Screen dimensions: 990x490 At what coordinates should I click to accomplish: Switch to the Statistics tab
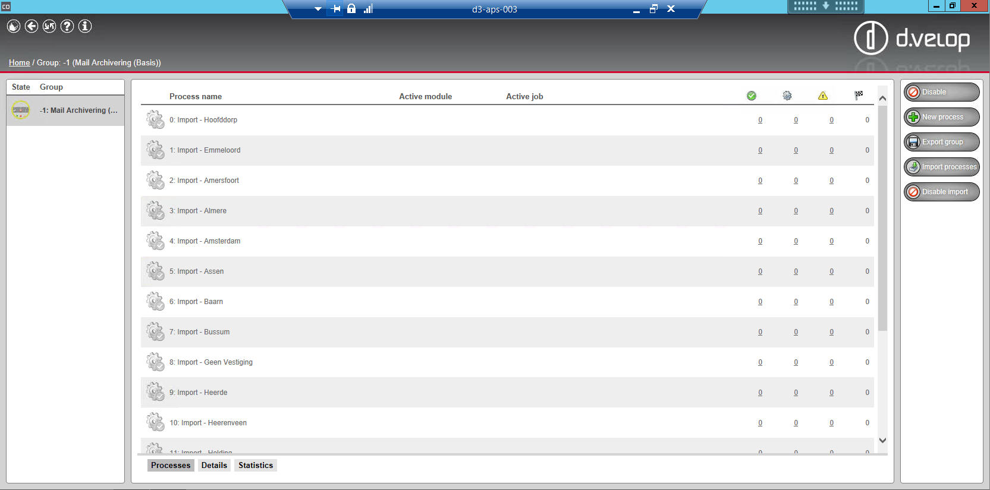(x=256, y=465)
